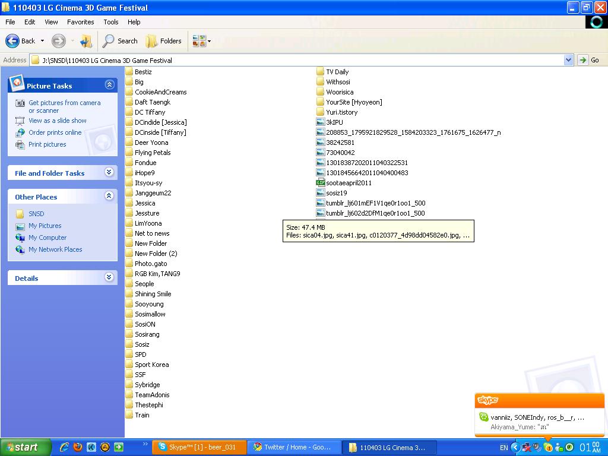The width and height of the screenshot is (608, 456).
Task: Select the TV Daily folder icon
Action: pos(320,72)
